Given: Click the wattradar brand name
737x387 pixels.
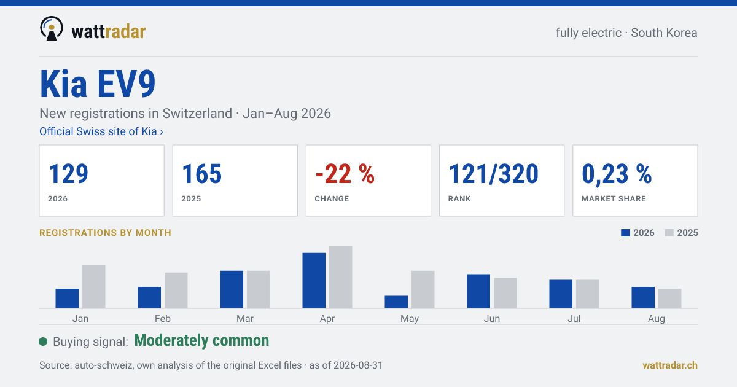Looking at the screenshot, I should coord(109,31).
